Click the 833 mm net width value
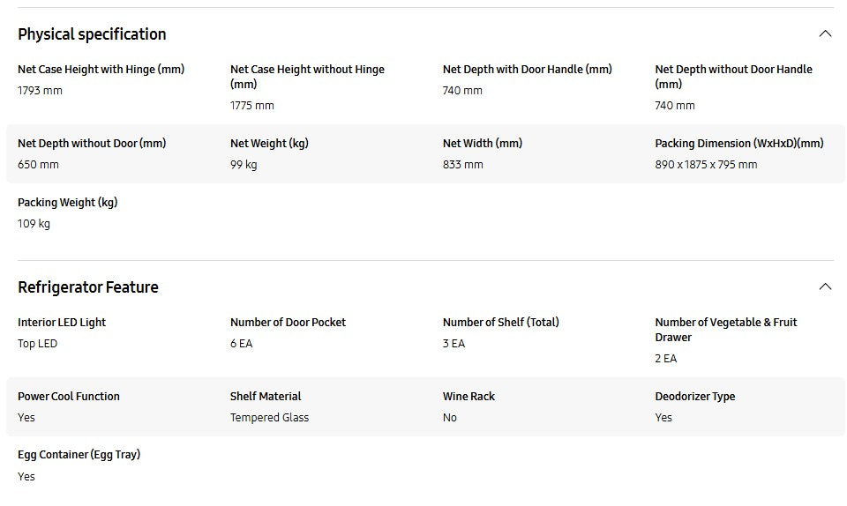 (x=463, y=165)
